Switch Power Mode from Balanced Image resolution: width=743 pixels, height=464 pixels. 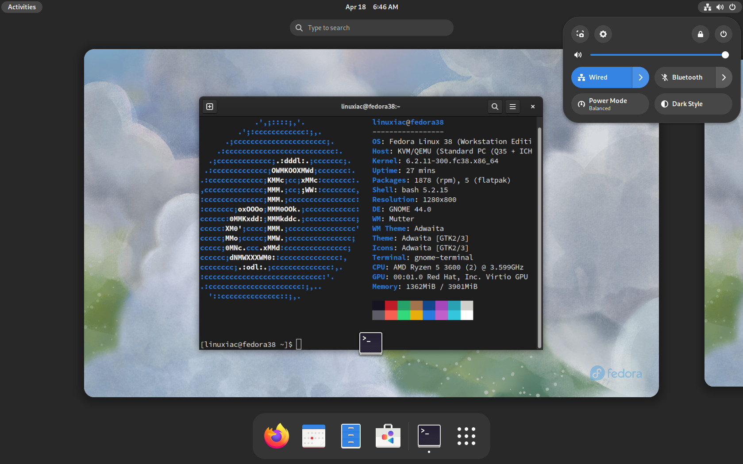[610, 104]
